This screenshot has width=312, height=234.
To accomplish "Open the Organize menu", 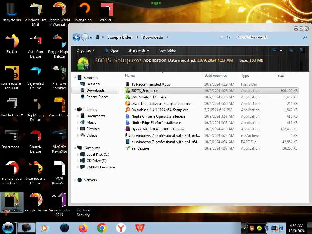I will coord(86,51).
